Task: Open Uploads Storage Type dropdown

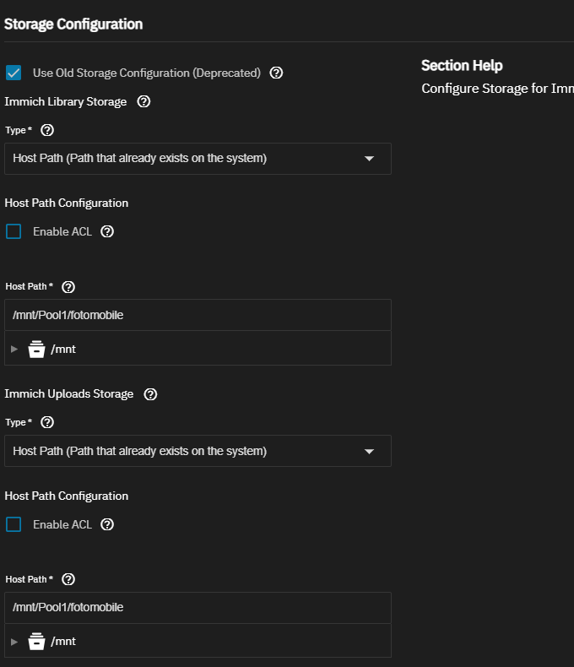Action: click(x=198, y=451)
